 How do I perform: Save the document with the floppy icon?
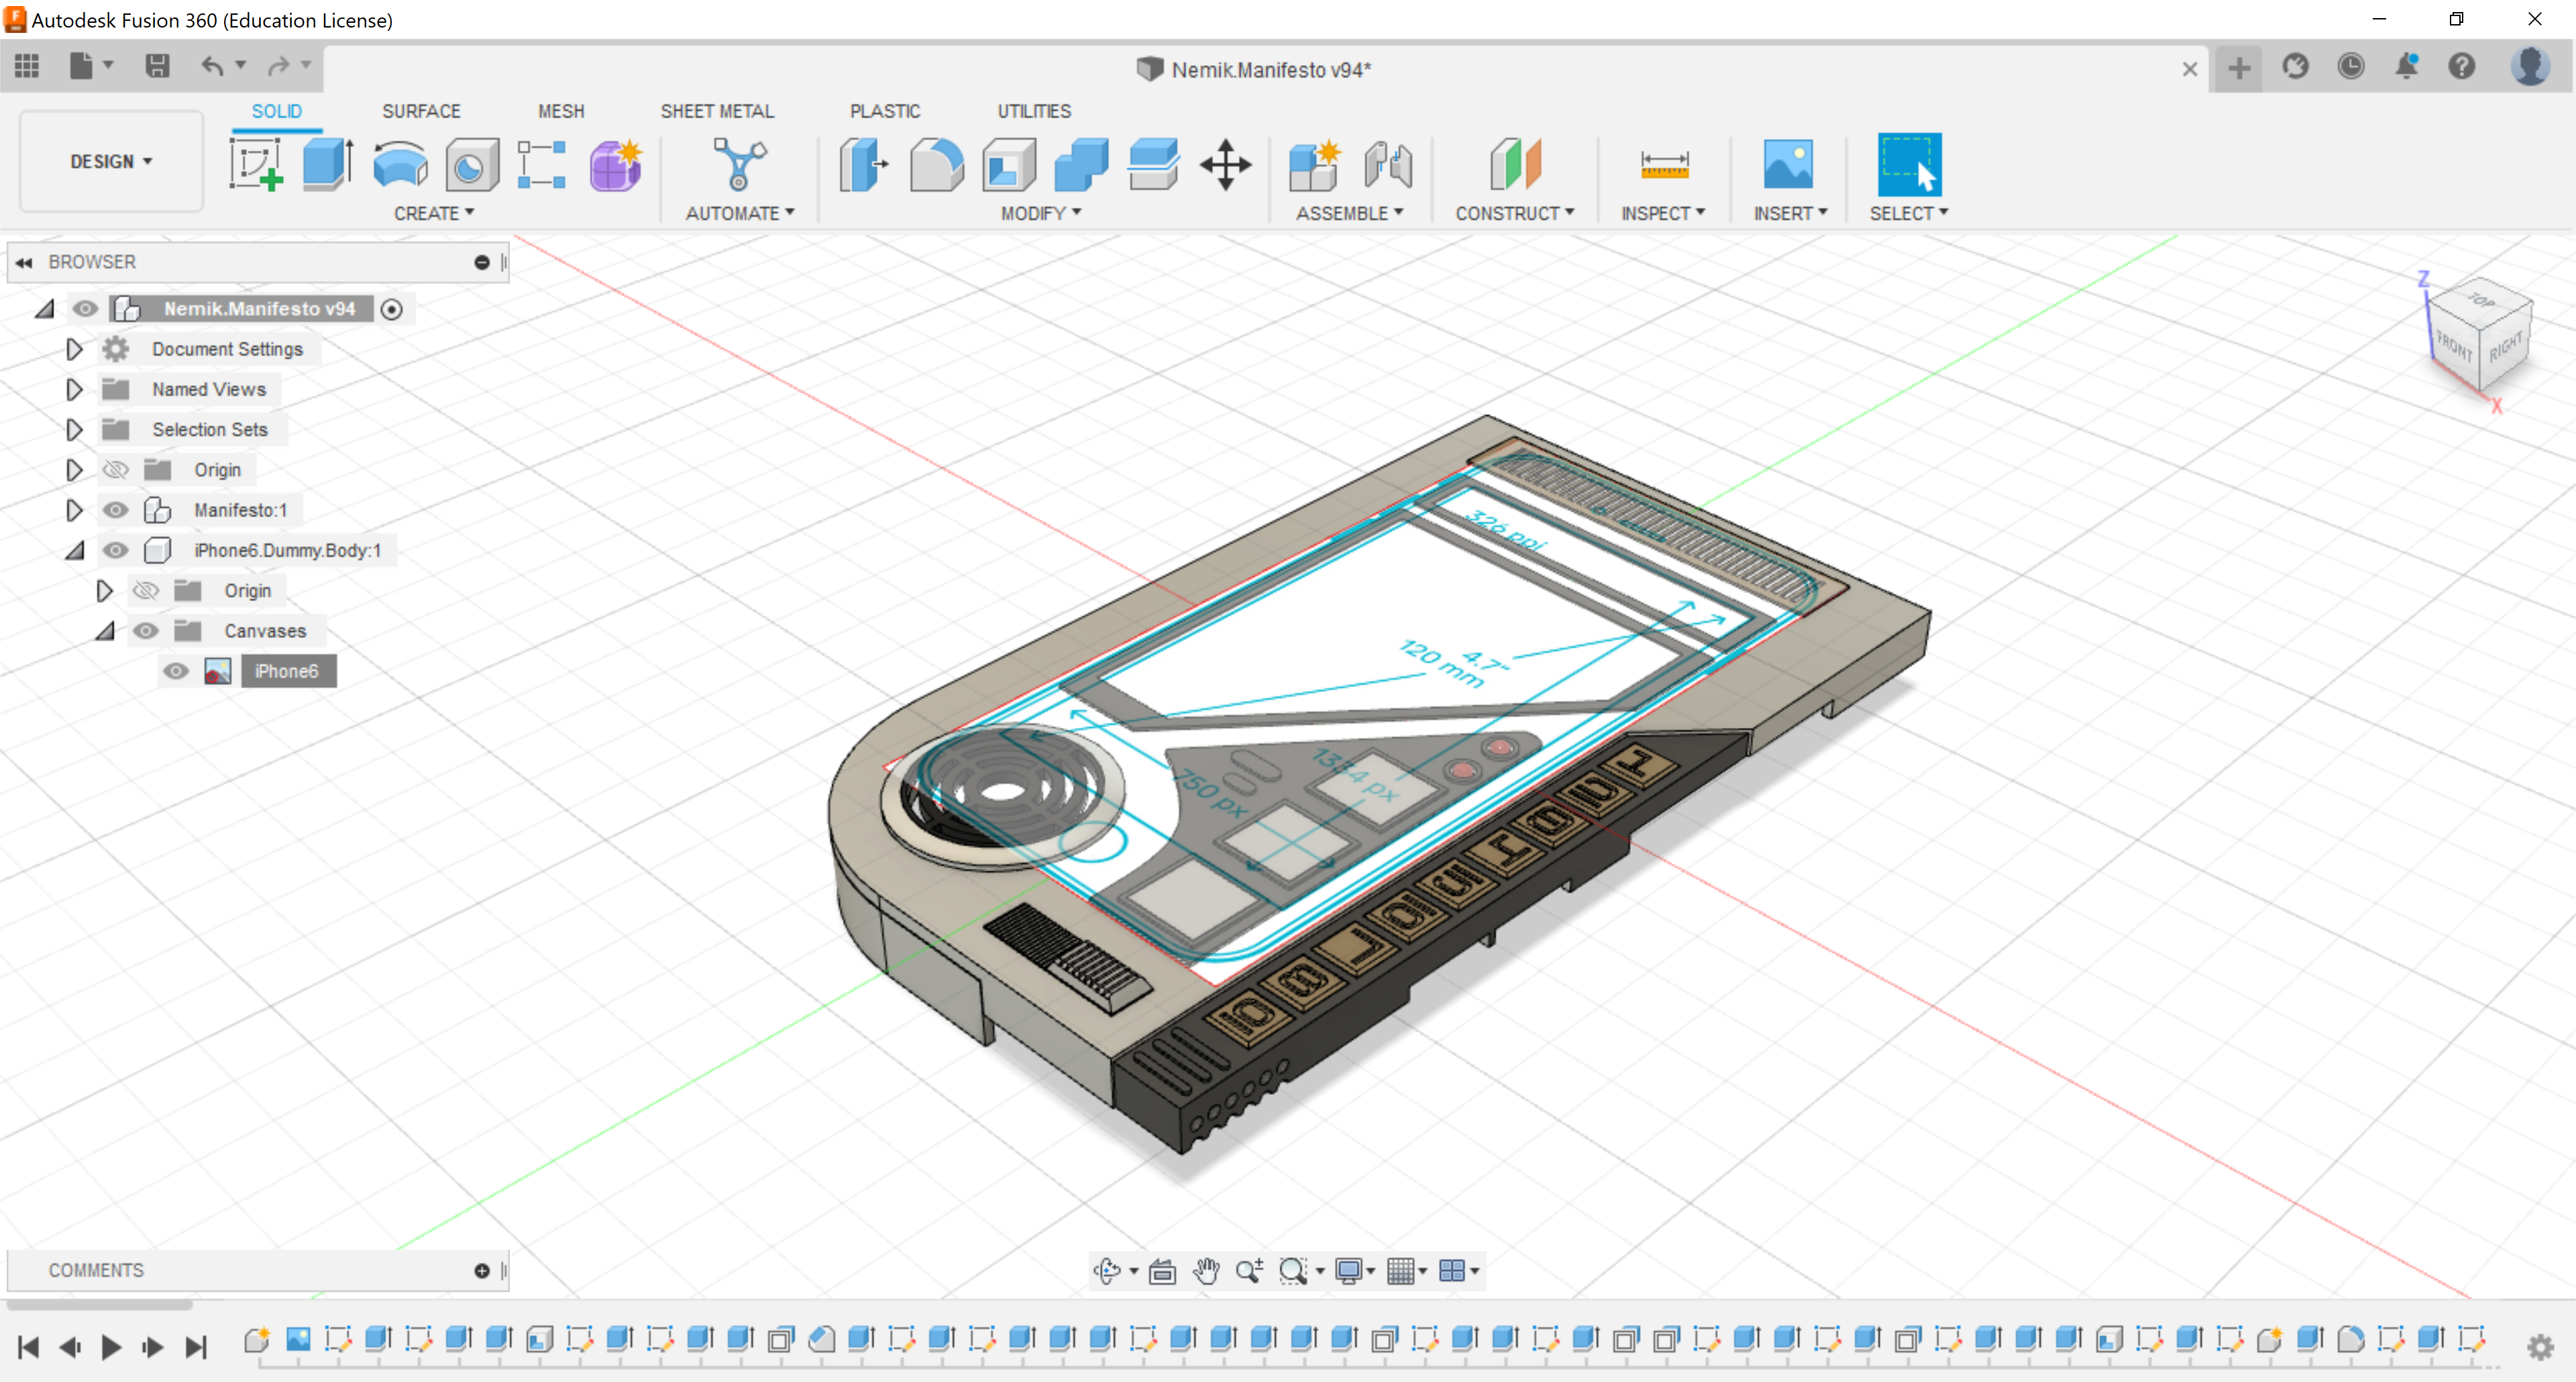157,66
